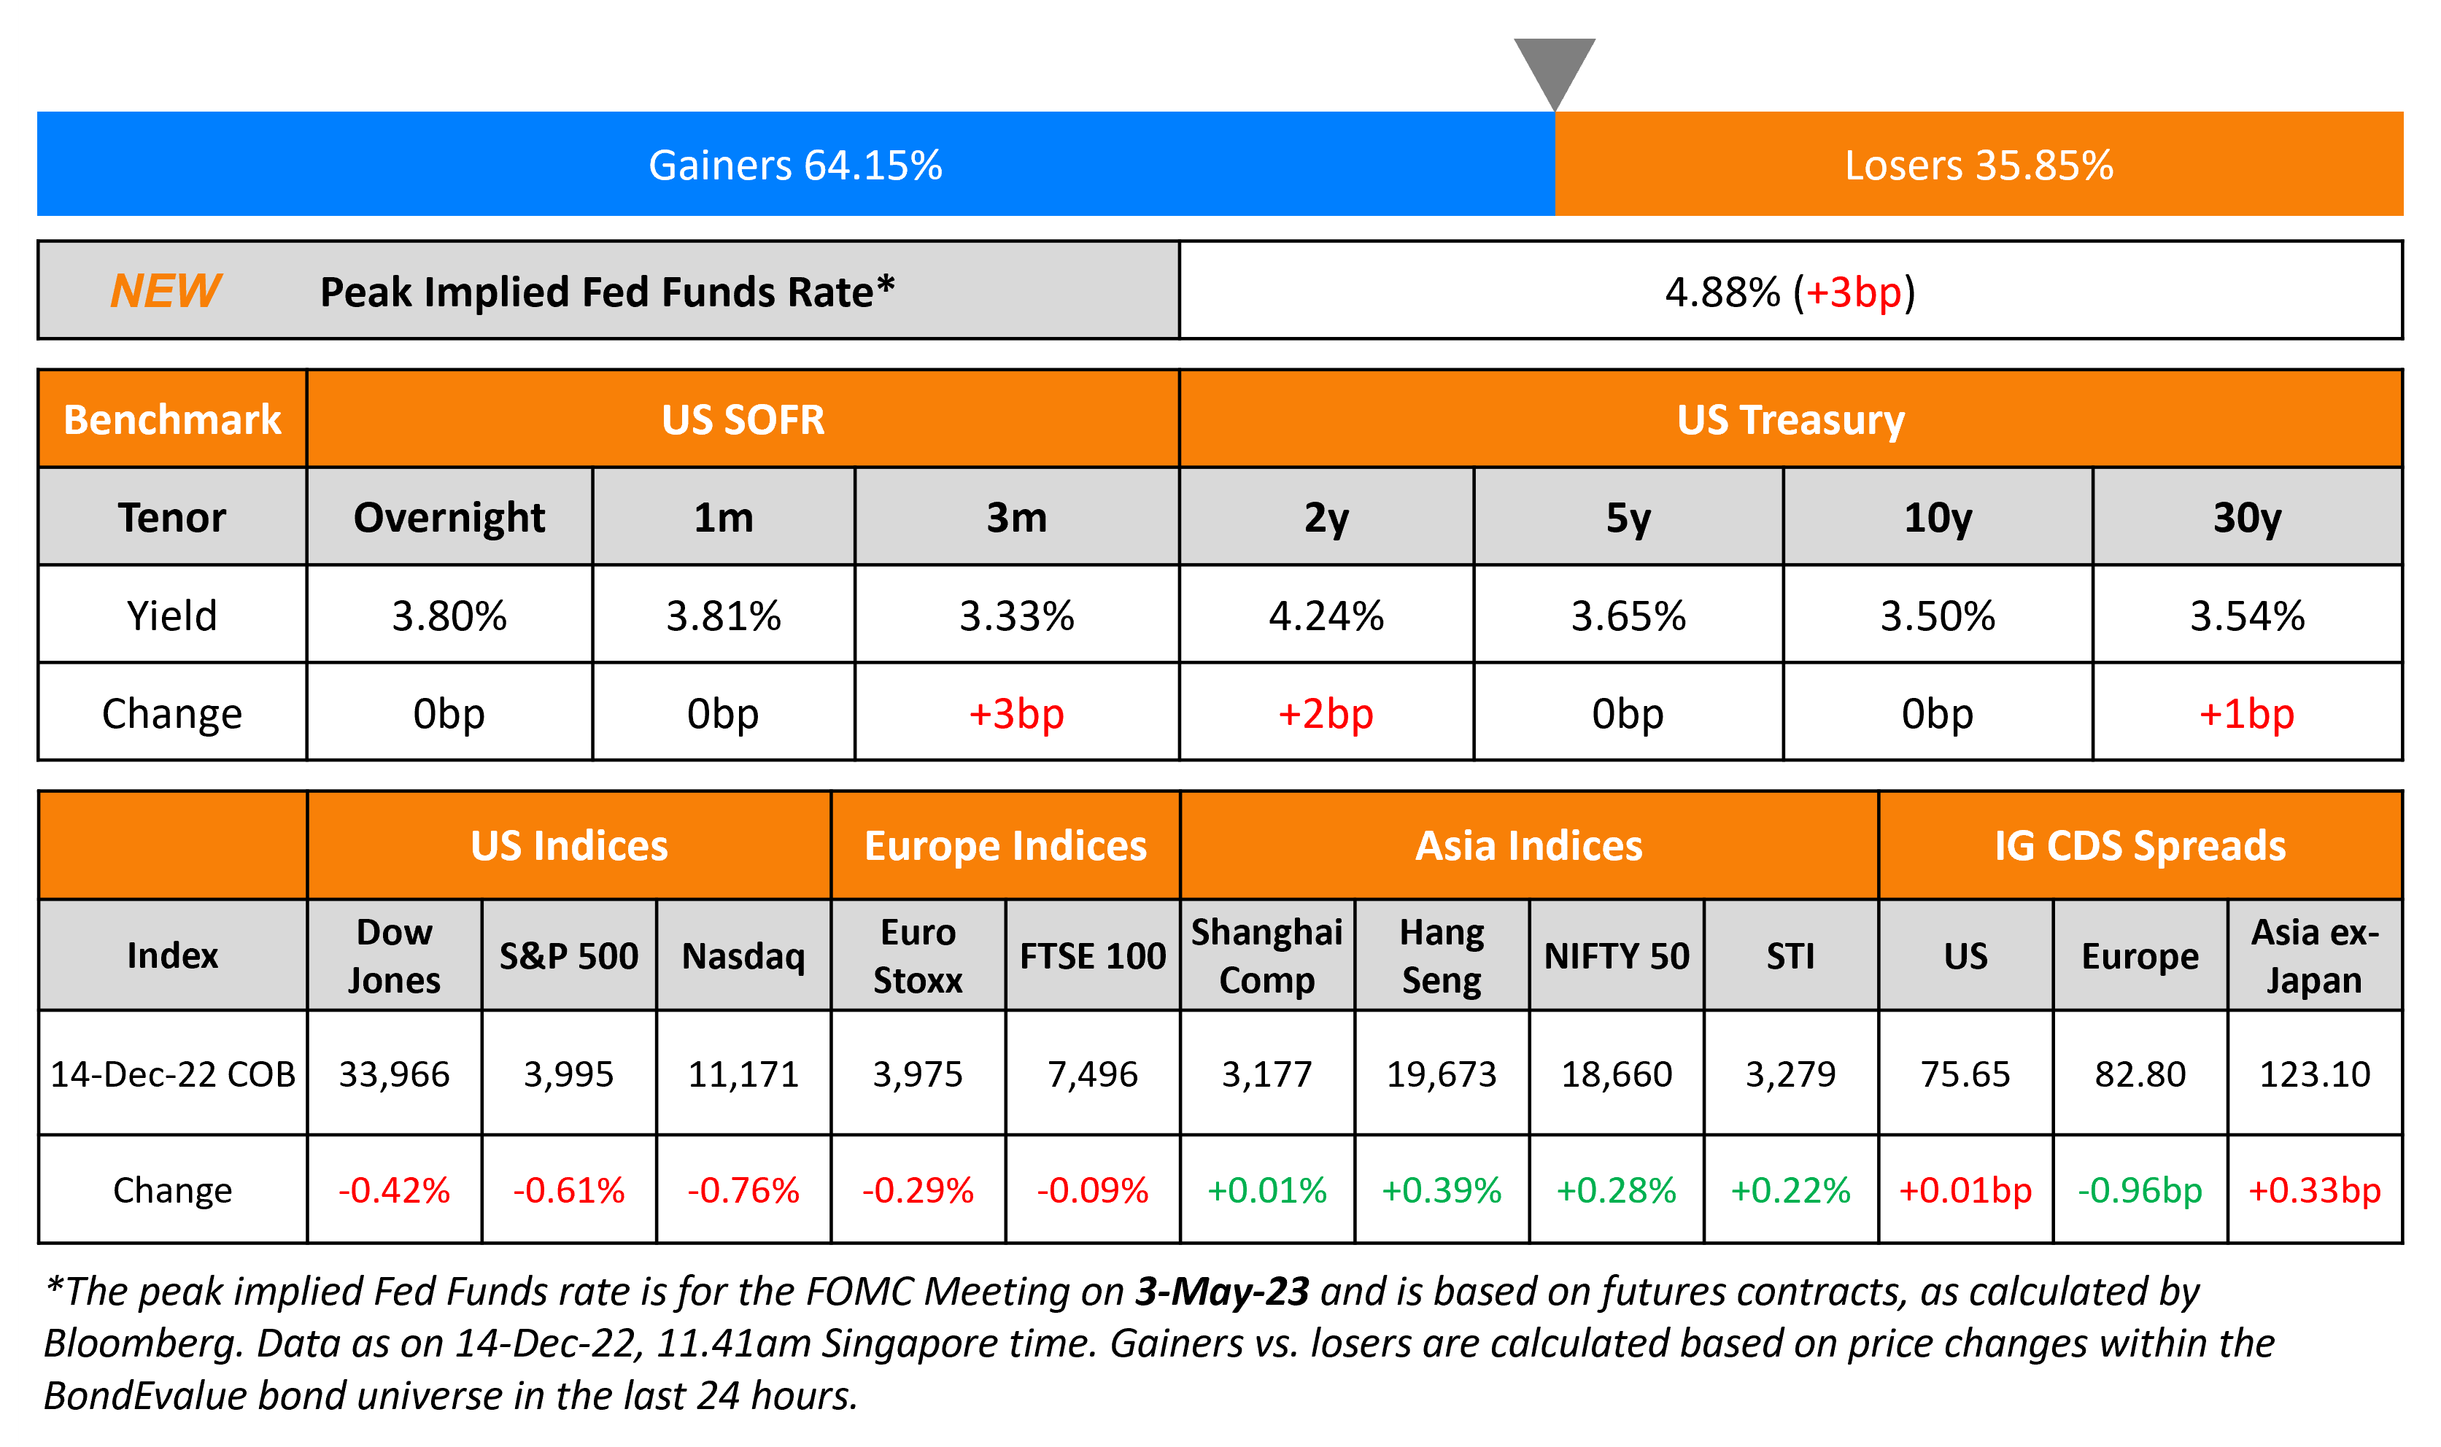This screenshot has height=1447, width=2441.
Task: Click the Hang Seng value 19,673
Action: pyautogui.click(x=1442, y=1074)
